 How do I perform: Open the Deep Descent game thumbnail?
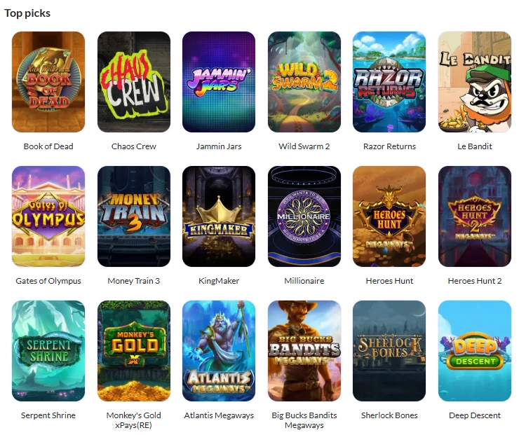point(475,351)
